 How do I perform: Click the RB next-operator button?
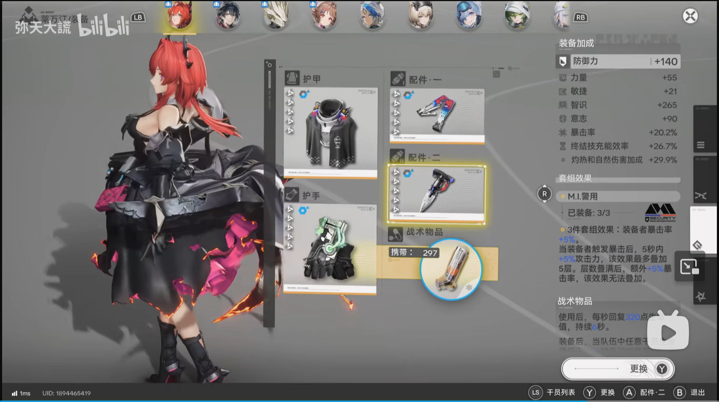580,17
